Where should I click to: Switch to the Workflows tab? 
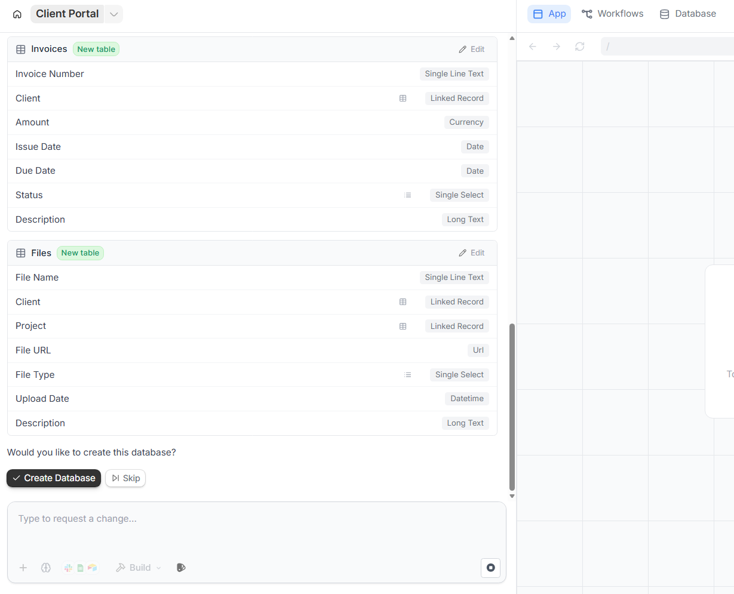tap(613, 14)
